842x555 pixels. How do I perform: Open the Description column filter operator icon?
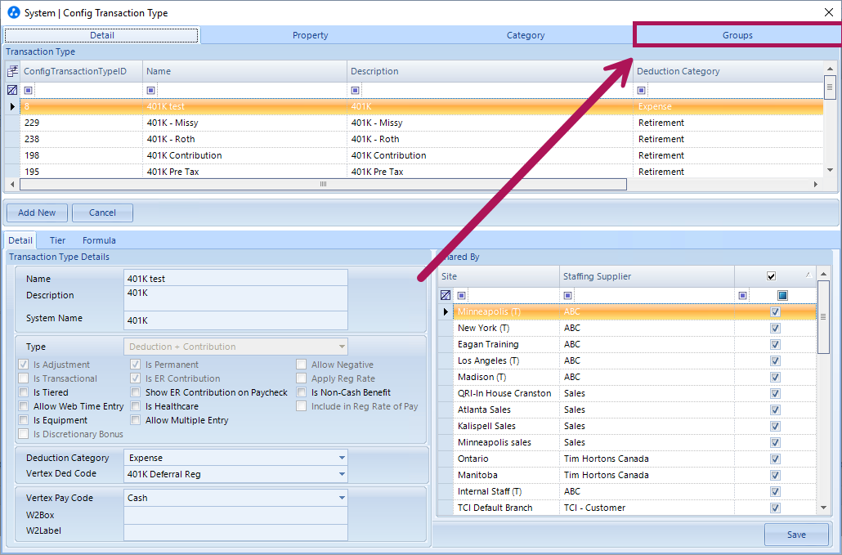pos(355,90)
